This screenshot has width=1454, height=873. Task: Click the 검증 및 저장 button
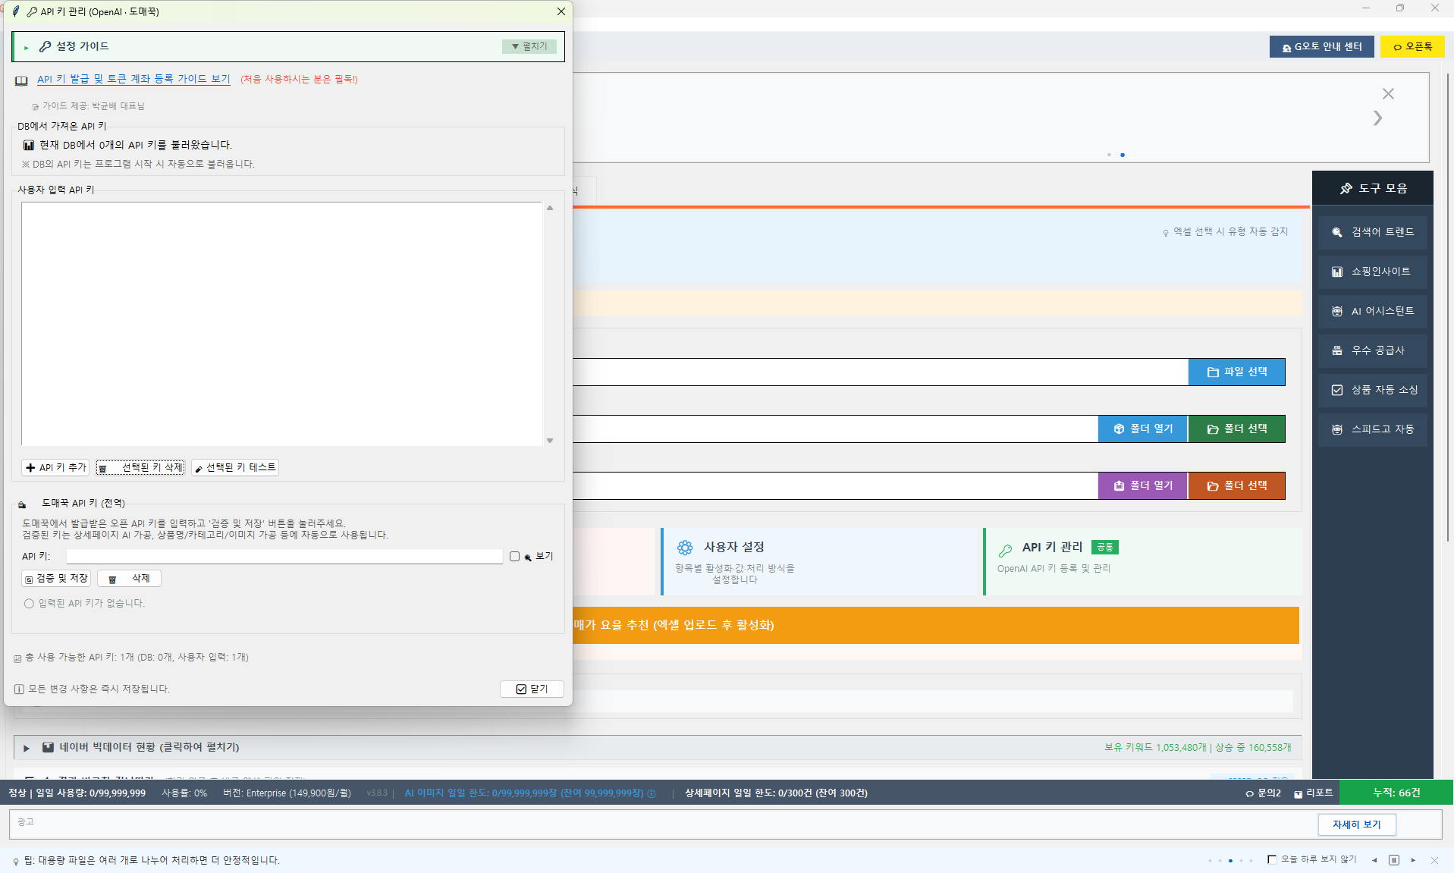56,579
